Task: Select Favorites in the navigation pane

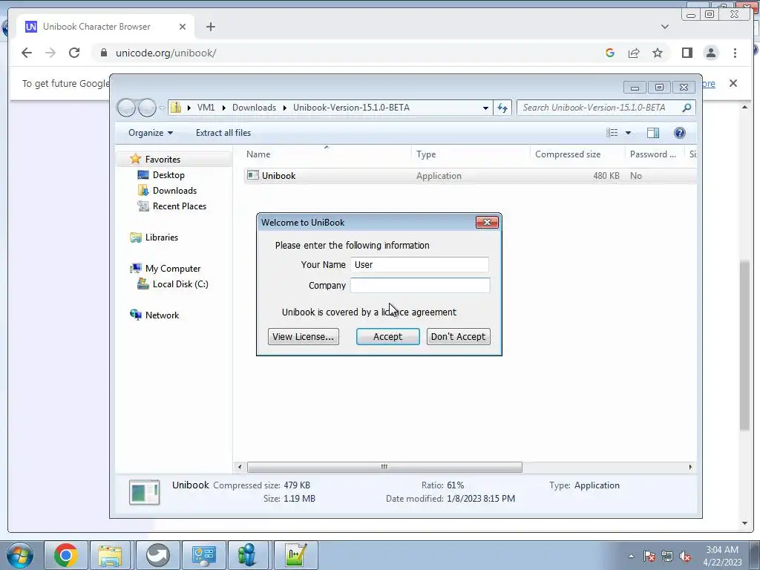Action: tap(163, 160)
